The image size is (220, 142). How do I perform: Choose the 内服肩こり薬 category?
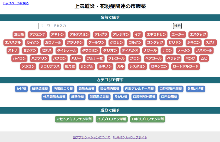click(x=63, y=89)
